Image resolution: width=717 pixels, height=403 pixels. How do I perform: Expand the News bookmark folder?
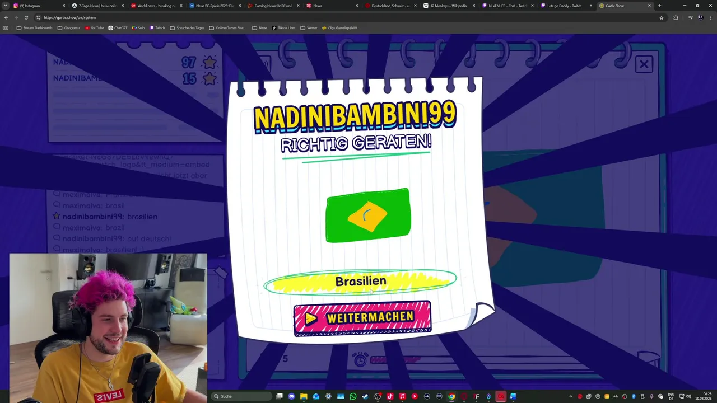(x=260, y=27)
